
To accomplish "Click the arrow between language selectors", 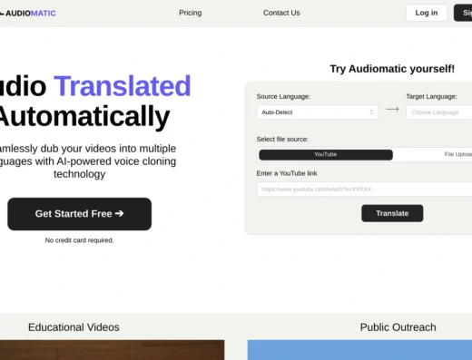I will coord(392,109).
